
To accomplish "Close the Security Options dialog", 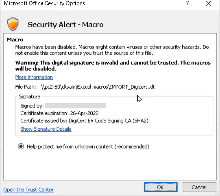I will 209,3.
